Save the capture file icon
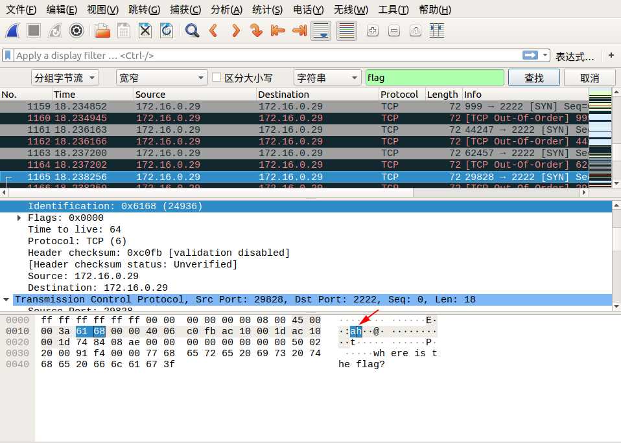The image size is (621, 443). coord(124,30)
